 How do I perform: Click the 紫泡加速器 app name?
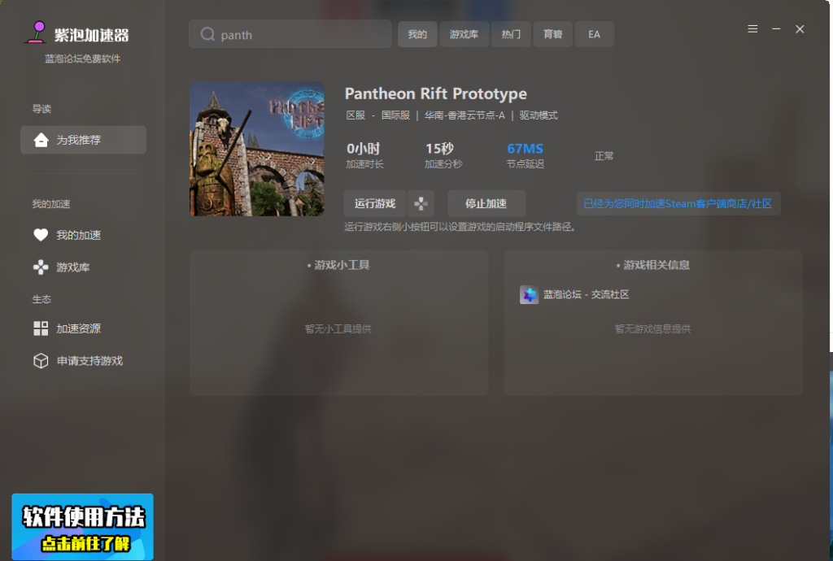coord(91,36)
